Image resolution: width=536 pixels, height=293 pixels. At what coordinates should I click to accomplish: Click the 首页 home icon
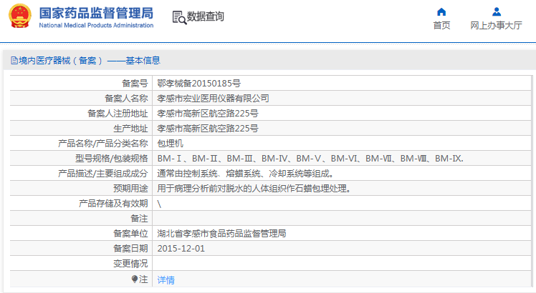(x=441, y=11)
